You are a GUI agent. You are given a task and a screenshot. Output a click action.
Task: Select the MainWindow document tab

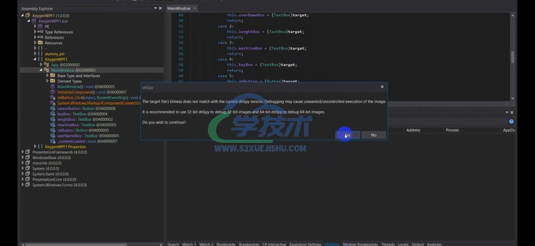tap(178, 8)
